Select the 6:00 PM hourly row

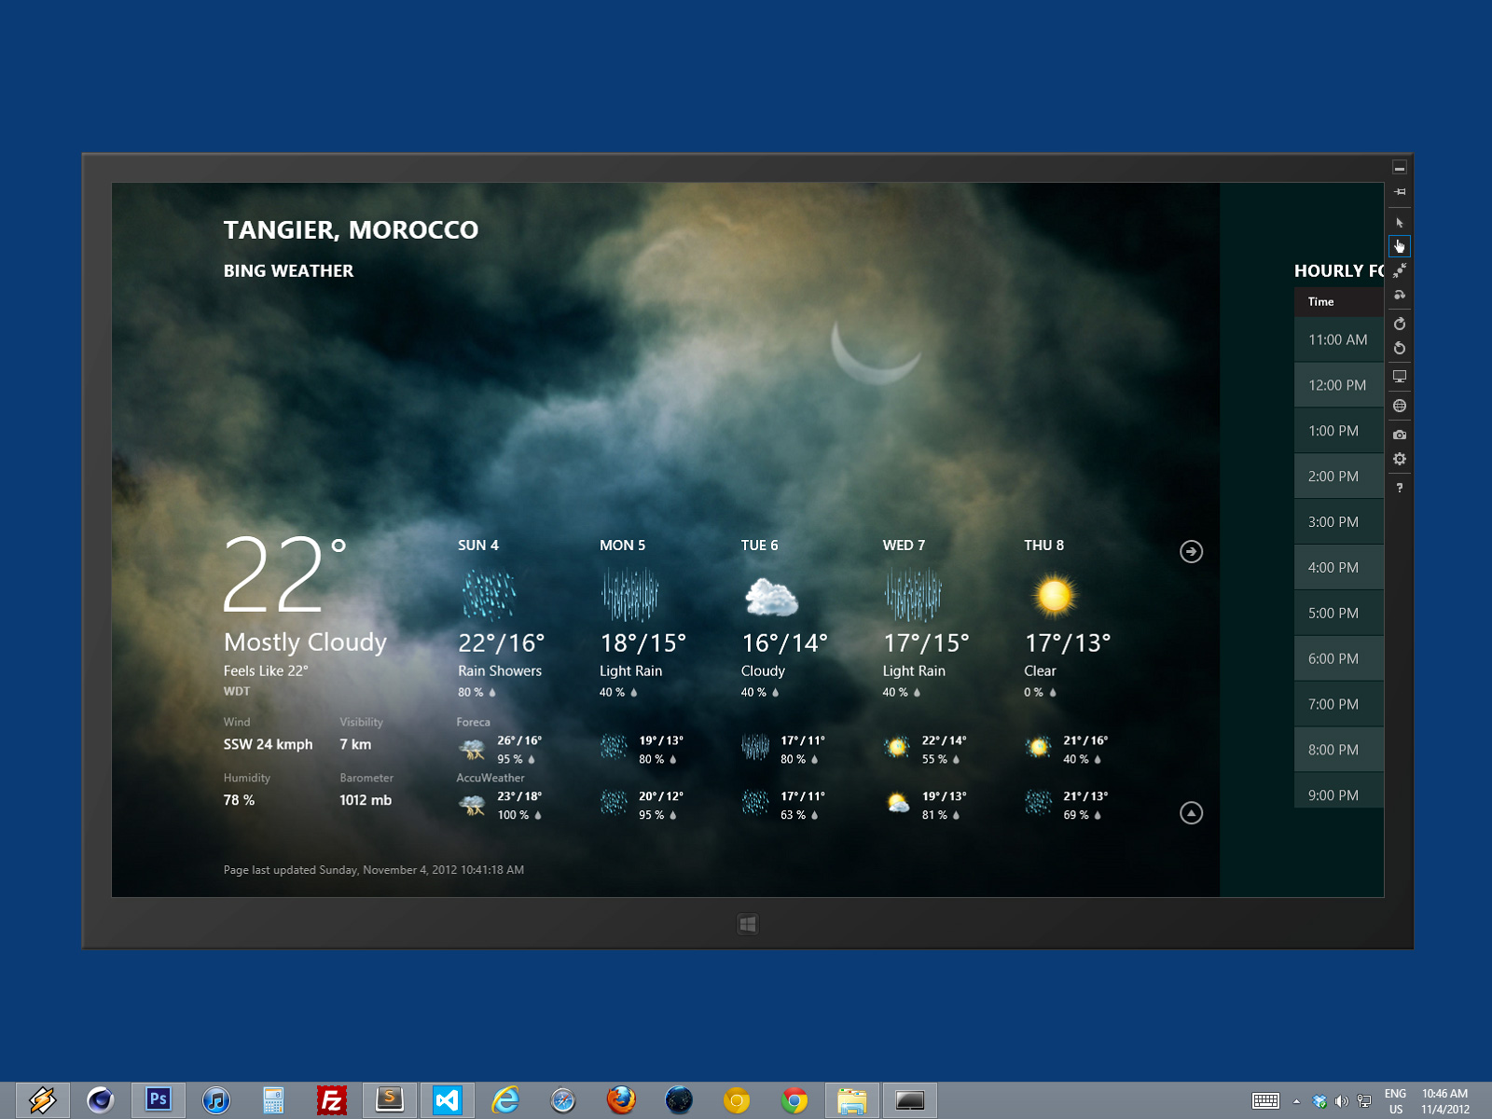pos(1339,658)
